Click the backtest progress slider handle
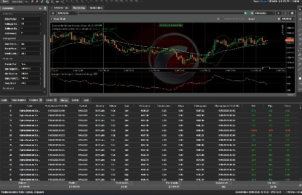 pyautogui.click(x=218, y=19)
